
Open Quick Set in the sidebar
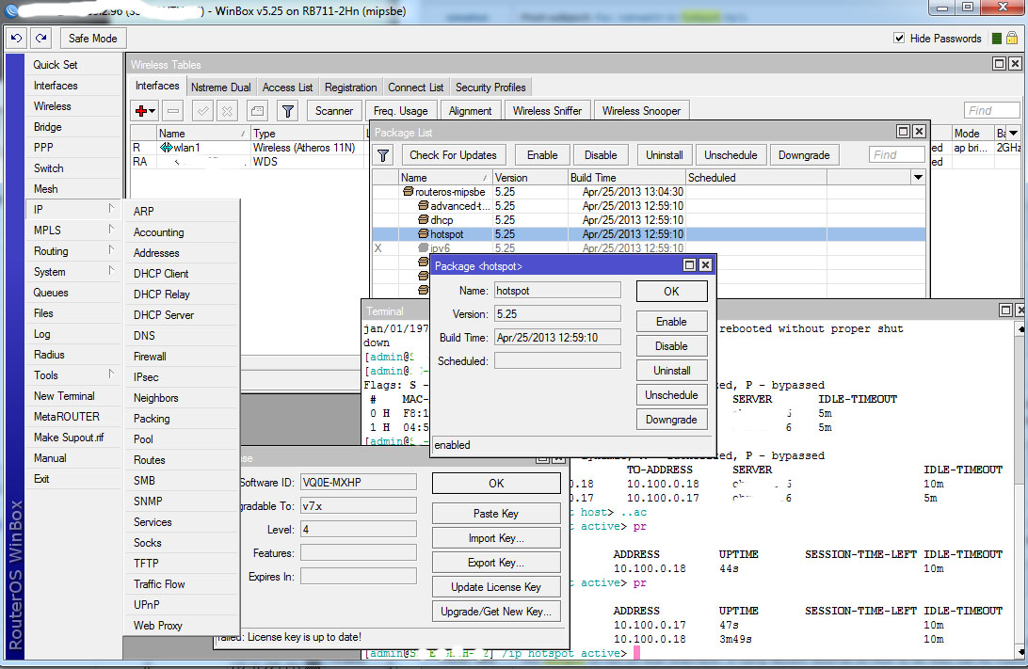pyautogui.click(x=56, y=65)
